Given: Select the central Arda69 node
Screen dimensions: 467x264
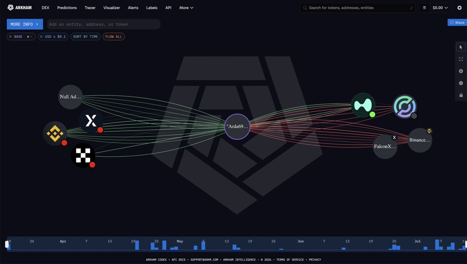Looking at the screenshot, I should (x=237, y=126).
